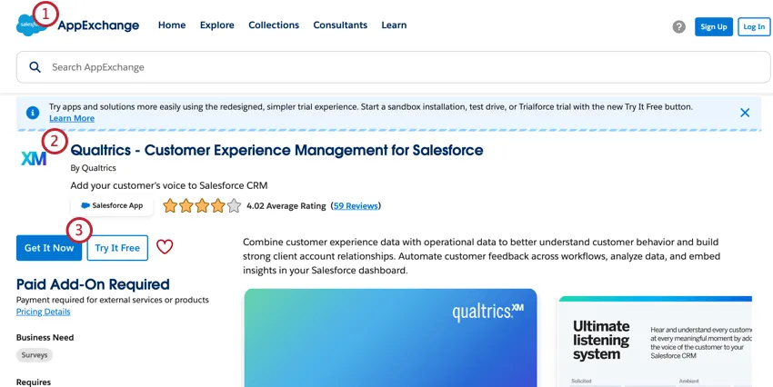Follow the Pricing Details link
The height and width of the screenshot is (387, 773).
pos(43,313)
